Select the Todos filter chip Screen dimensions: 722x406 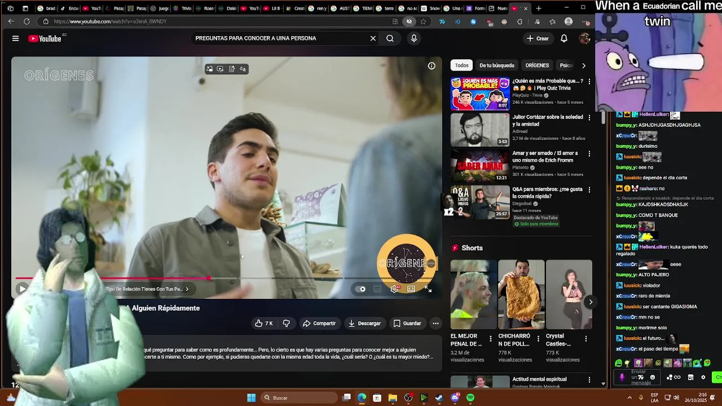pos(462,65)
